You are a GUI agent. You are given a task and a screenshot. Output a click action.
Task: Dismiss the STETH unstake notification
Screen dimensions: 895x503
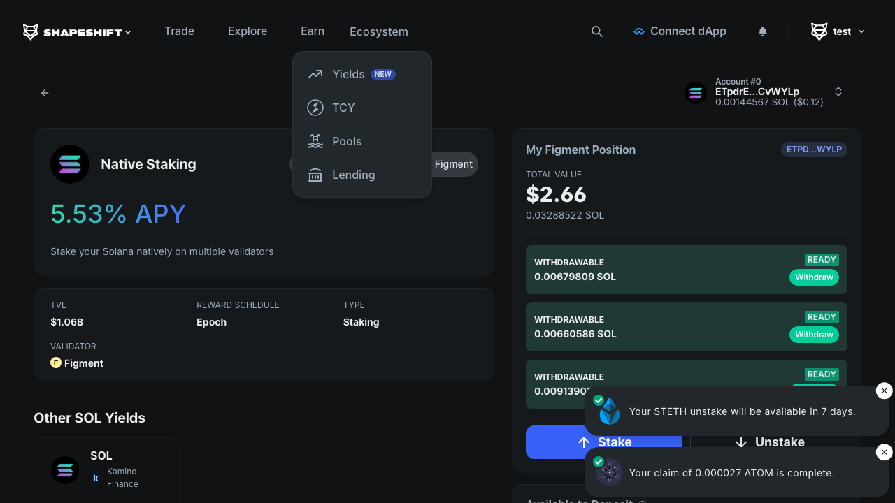click(x=884, y=391)
